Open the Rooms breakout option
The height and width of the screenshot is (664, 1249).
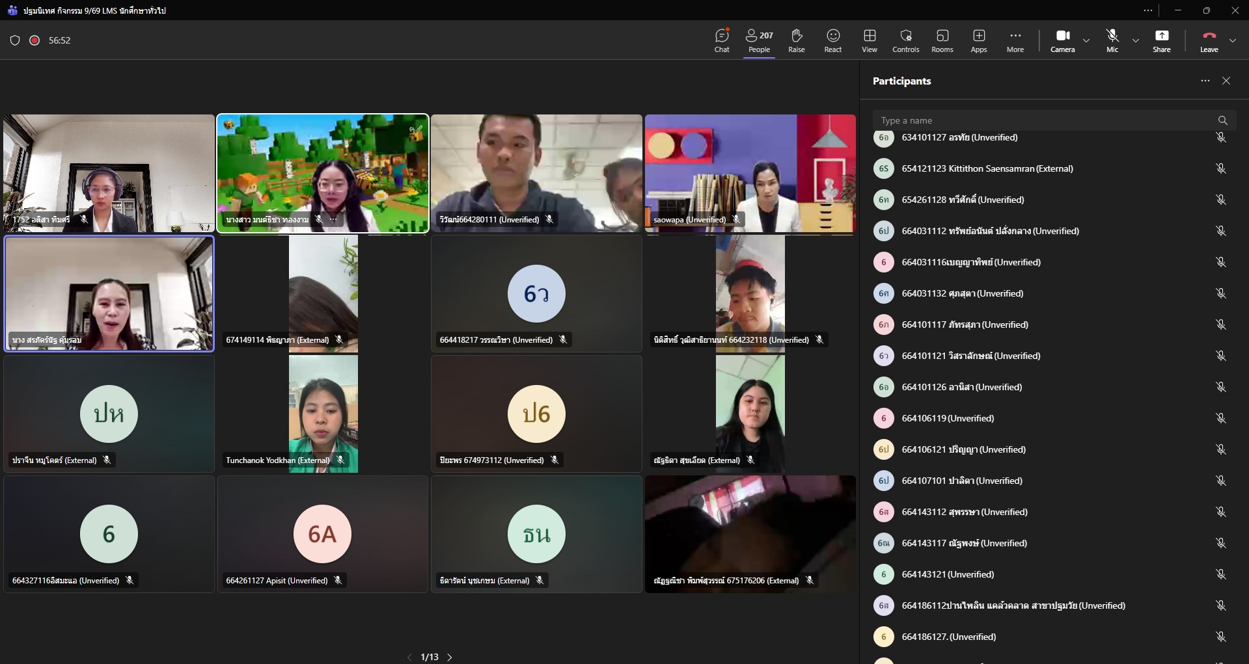pyautogui.click(x=942, y=40)
